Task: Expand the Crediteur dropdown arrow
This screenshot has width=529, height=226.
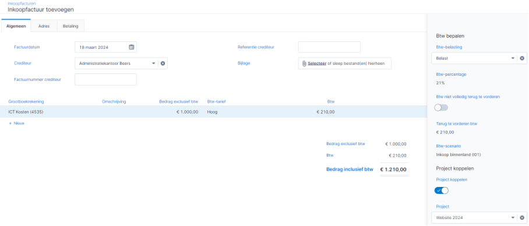Action: tap(153, 63)
